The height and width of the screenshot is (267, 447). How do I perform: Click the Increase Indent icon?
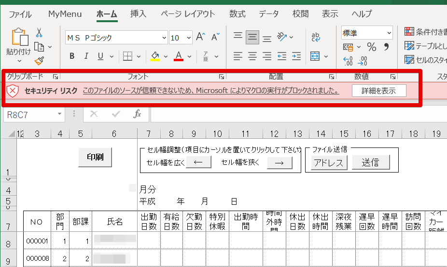pyautogui.click(x=297, y=56)
